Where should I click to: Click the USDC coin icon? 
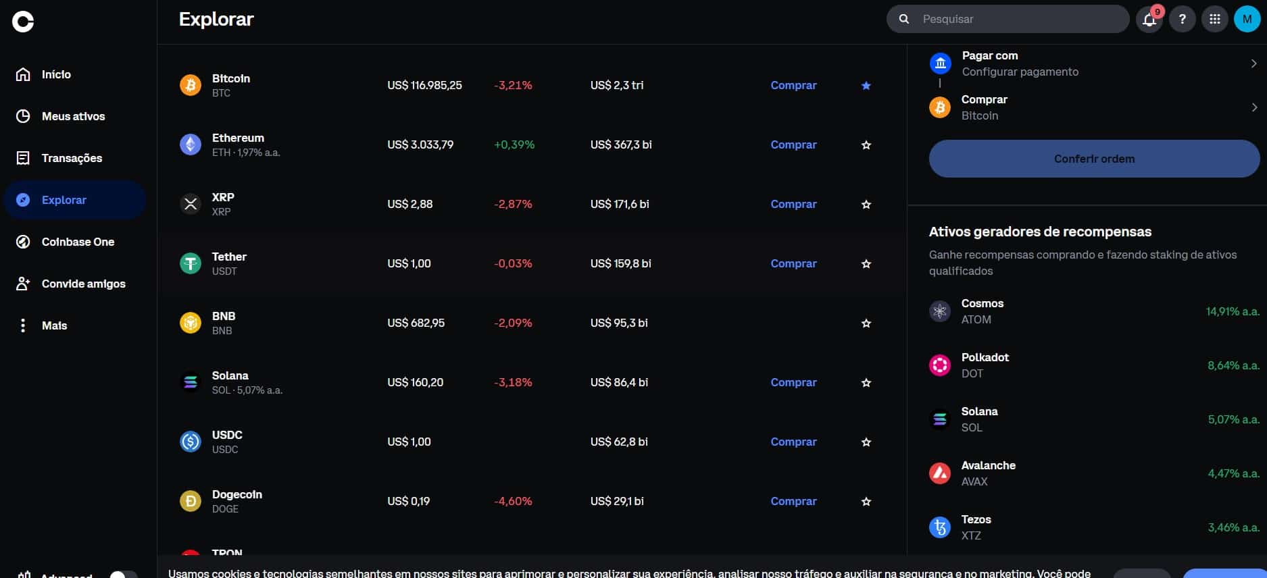tap(191, 442)
